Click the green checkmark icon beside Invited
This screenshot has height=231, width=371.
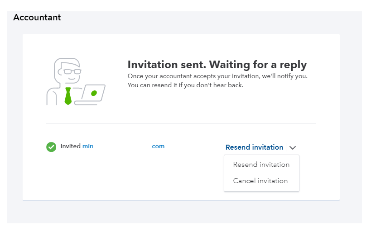coord(51,147)
